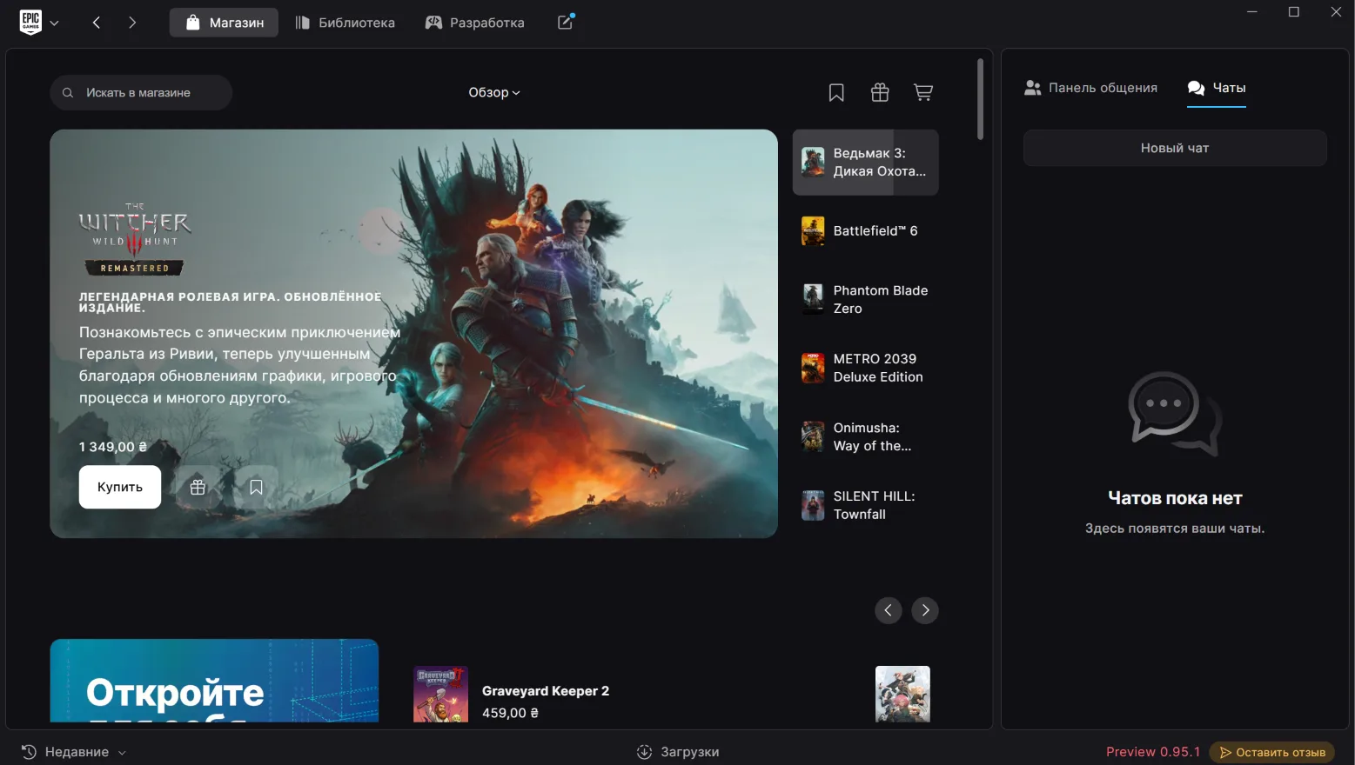
Task: Click the Новый чат button
Action: tap(1175, 148)
